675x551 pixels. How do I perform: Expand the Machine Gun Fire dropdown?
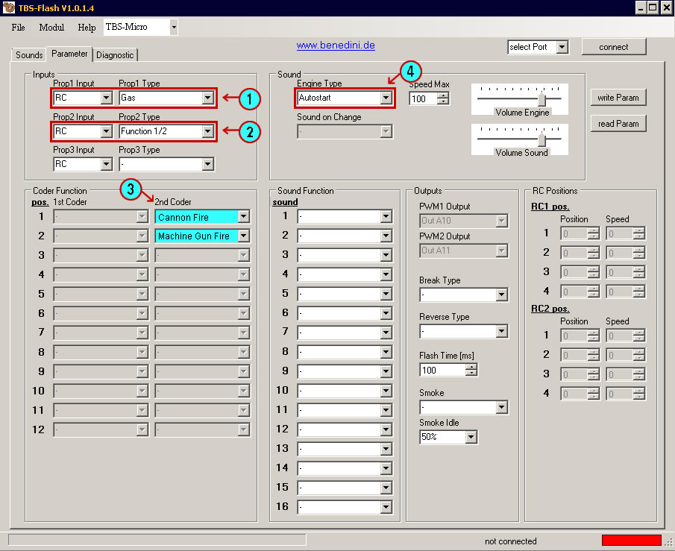coord(243,236)
